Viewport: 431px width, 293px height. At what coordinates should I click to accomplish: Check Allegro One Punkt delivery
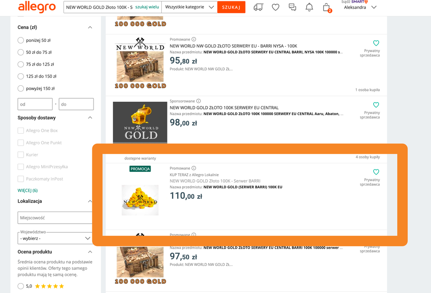pyautogui.click(x=21, y=143)
